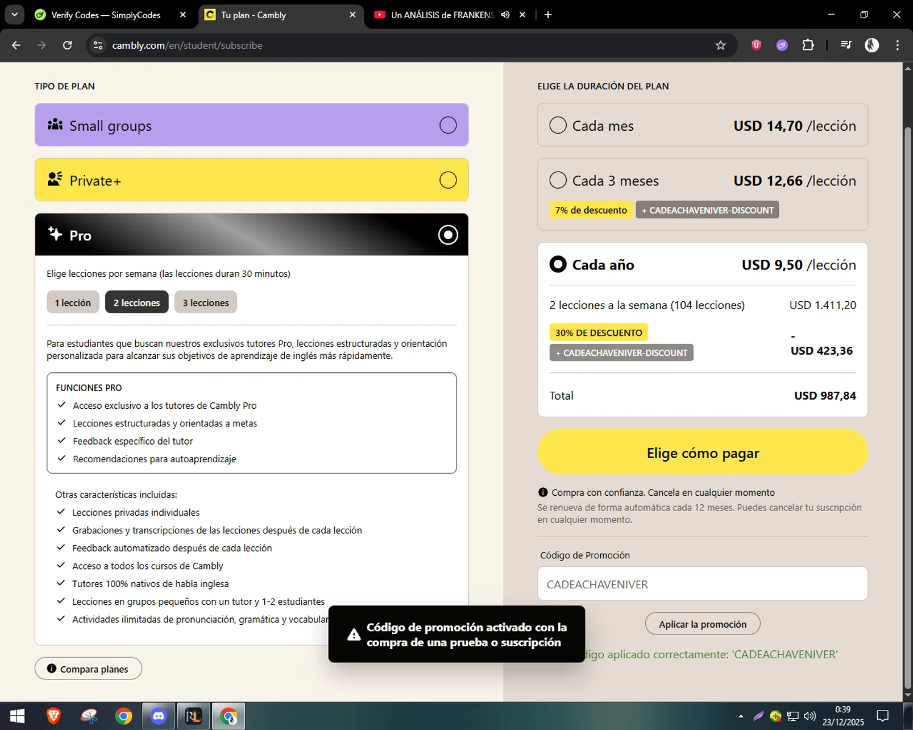Screen dimensions: 913x730
Task: Click the Private+ tutor icon
Action: pyautogui.click(x=55, y=179)
